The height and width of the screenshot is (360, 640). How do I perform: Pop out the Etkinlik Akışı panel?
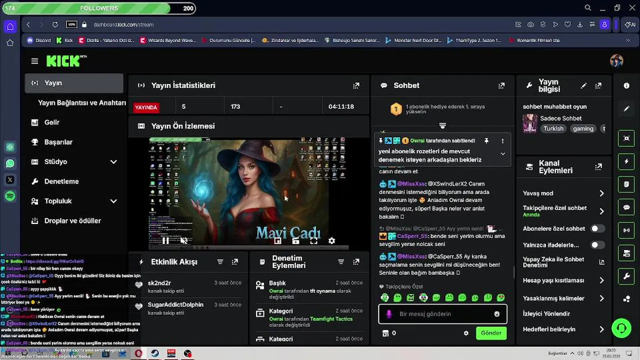[x=234, y=261]
